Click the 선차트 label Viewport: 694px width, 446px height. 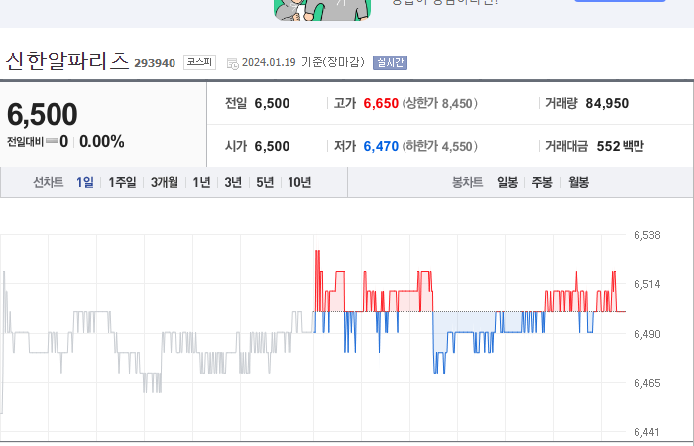[49, 182]
